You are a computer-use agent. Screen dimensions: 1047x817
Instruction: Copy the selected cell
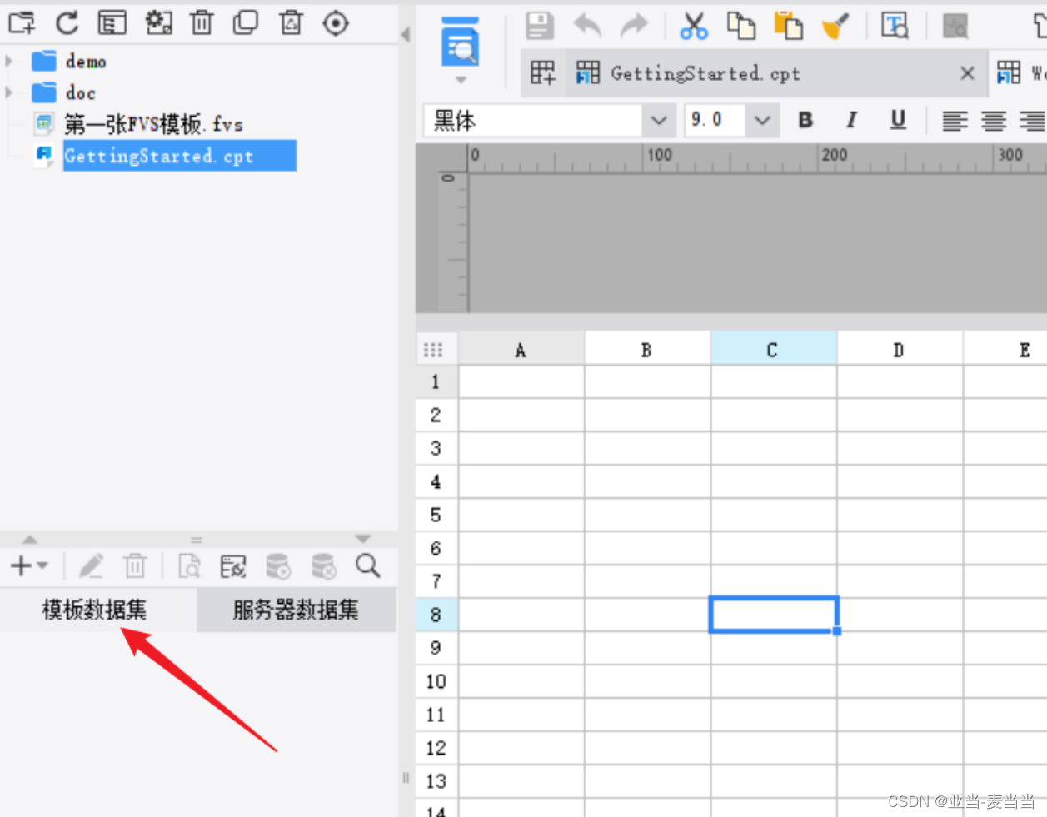[x=741, y=26]
